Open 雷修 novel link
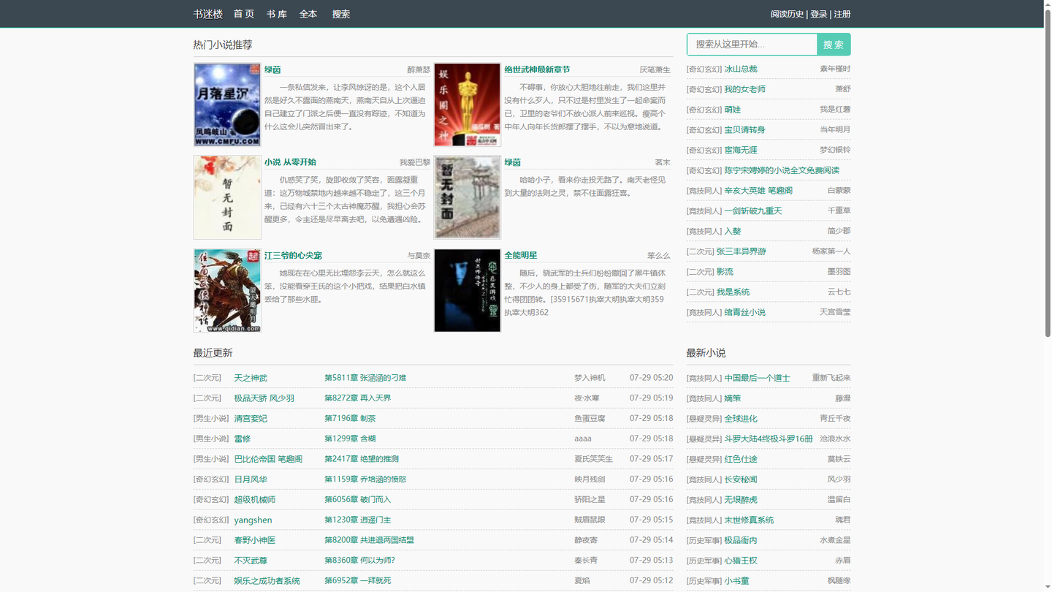 pyautogui.click(x=242, y=439)
